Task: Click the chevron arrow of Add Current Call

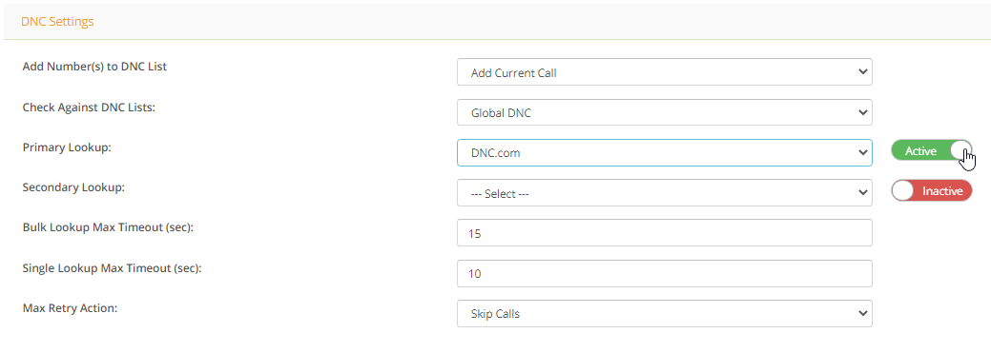Action: [x=862, y=72]
